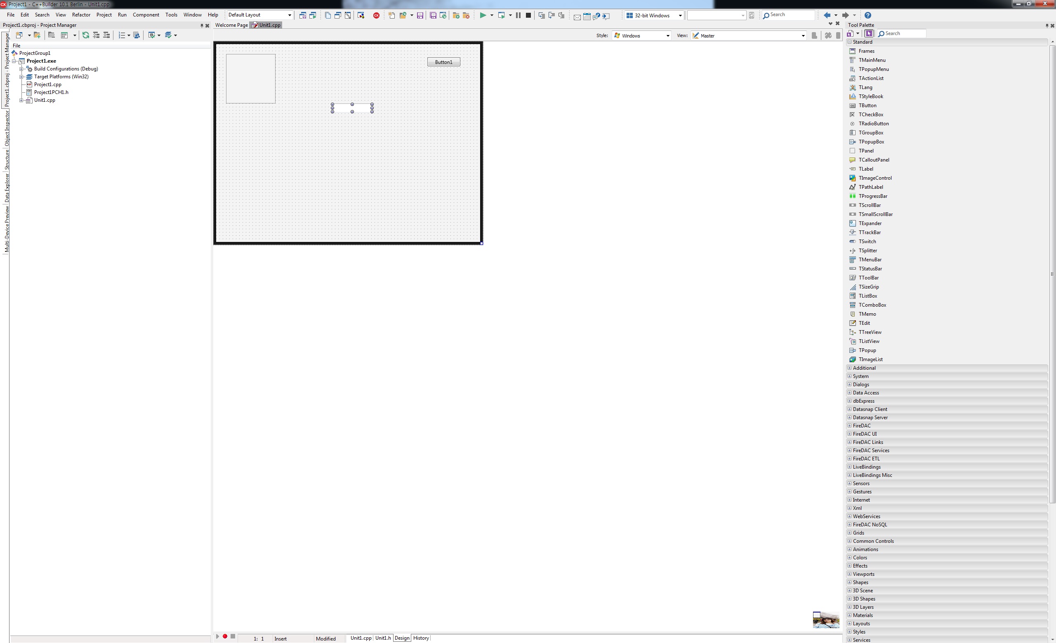Screen dimensions: 1056x643
Task: Click the green Run button in toolbar
Action: [x=483, y=15]
